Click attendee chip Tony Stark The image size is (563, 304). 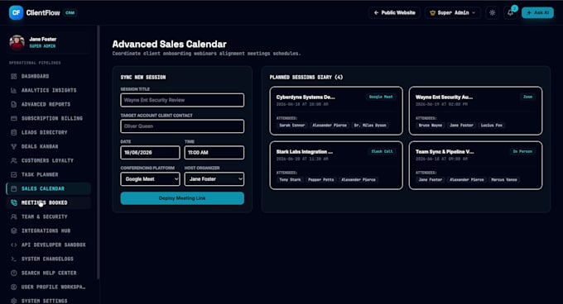pyautogui.click(x=290, y=180)
